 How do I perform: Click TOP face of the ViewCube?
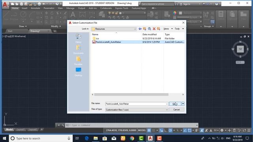240,49
